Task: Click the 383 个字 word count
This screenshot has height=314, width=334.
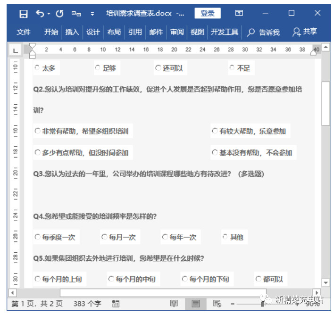Action: tap(87, 304)
